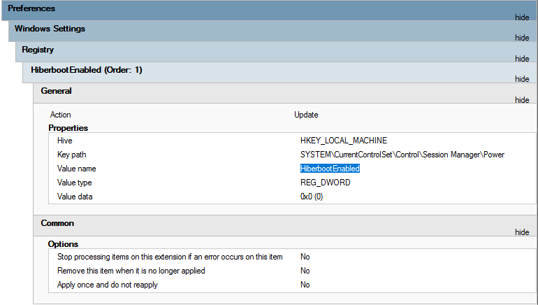Click the Session Manager\Power key path
Image resolution: width=538 pixels, height=305 pixels.
402,155
